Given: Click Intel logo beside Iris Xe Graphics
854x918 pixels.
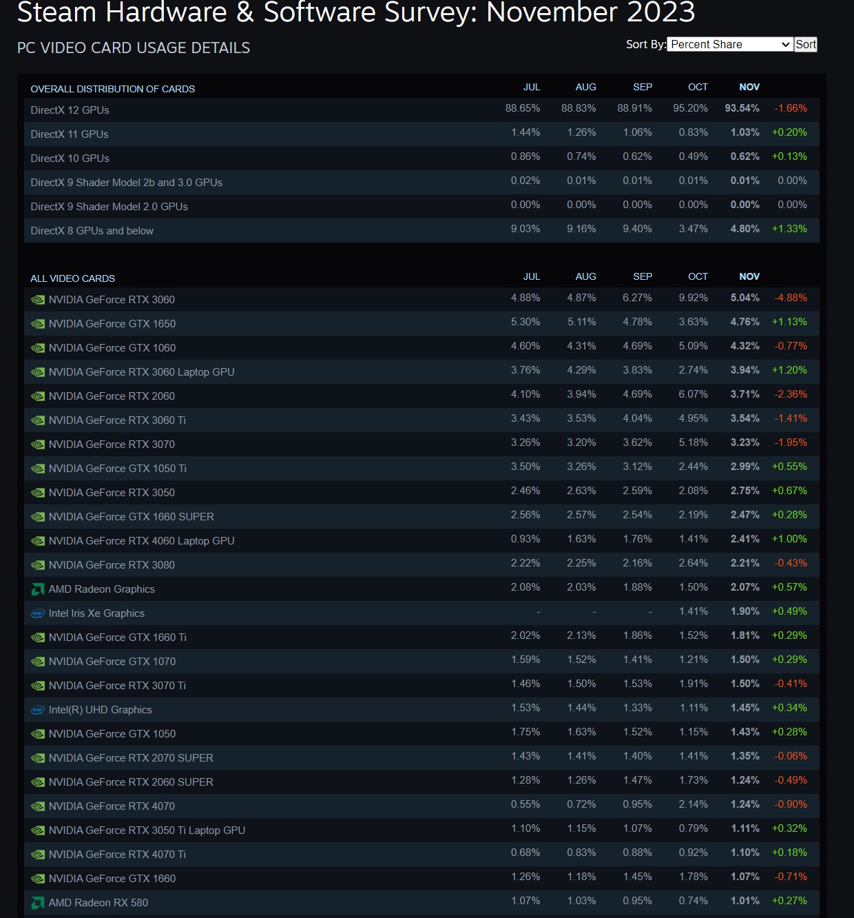Looking at the screenshot, I should (x=38, y=613).
